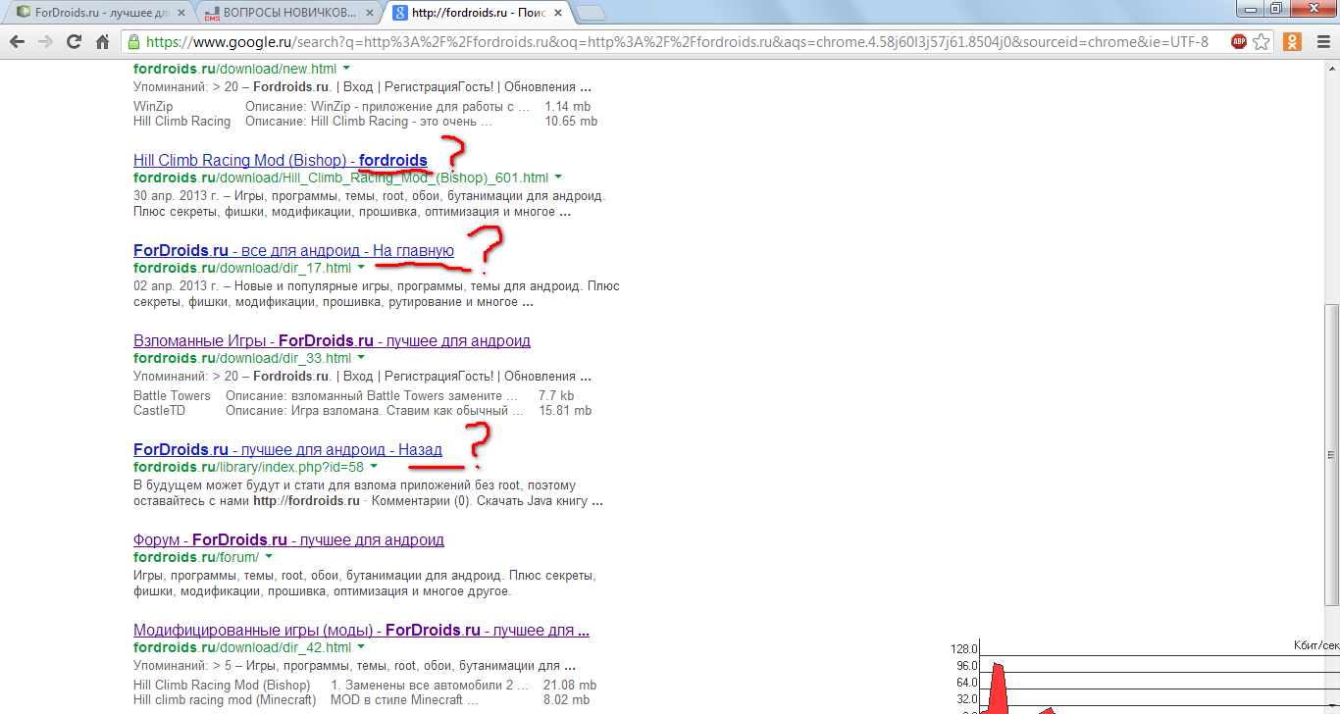1340x714 pixels.
Task: Click the 'WinZip' sitelink row name
Action: pos(153,106)
